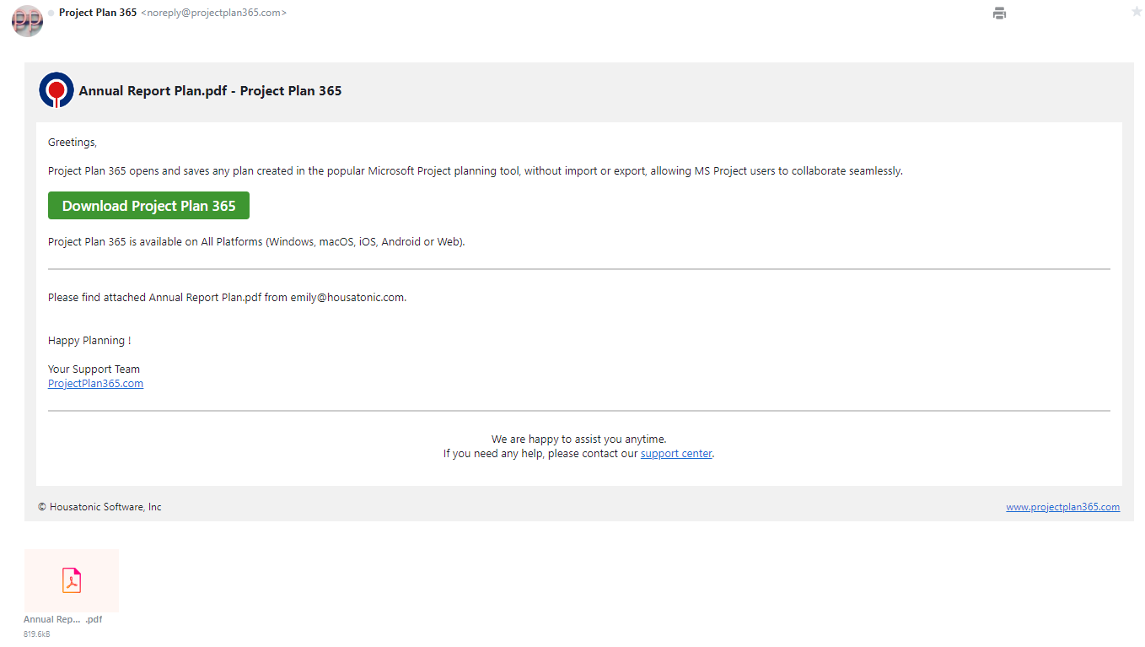Screen dimensions: 1145x647
Task: Open the PDF attachment icon
Action: [x=72, y=580]
